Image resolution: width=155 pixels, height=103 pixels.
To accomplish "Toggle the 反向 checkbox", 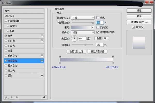I will point(98,27).
